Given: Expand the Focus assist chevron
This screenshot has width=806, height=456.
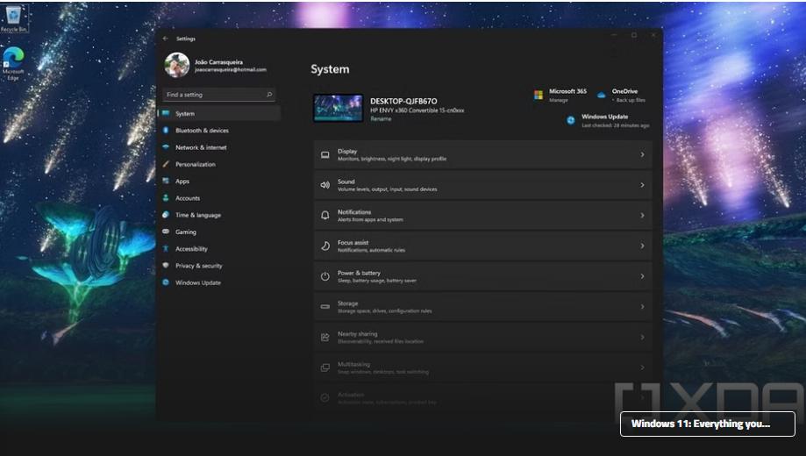Looking at the screenshot, I should 642,246.
